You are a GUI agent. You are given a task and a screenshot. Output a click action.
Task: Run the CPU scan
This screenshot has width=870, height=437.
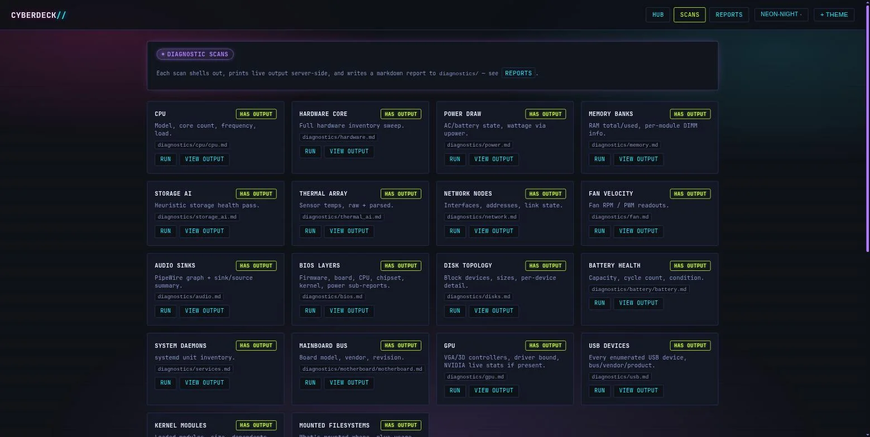tap(165, 159)
